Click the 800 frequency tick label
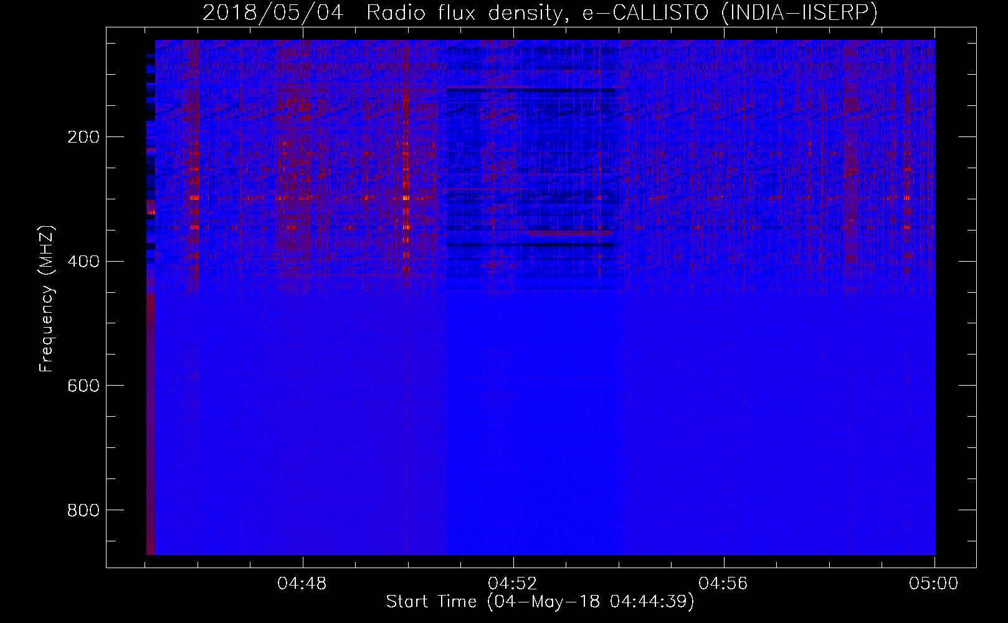 point(83,511)
